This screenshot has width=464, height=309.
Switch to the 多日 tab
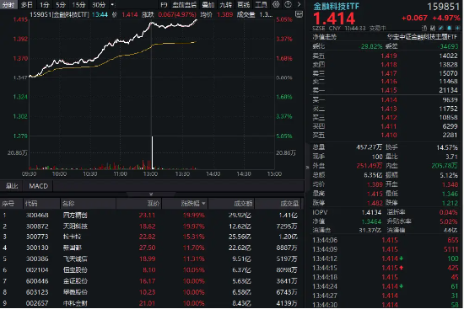pos(27,5)
